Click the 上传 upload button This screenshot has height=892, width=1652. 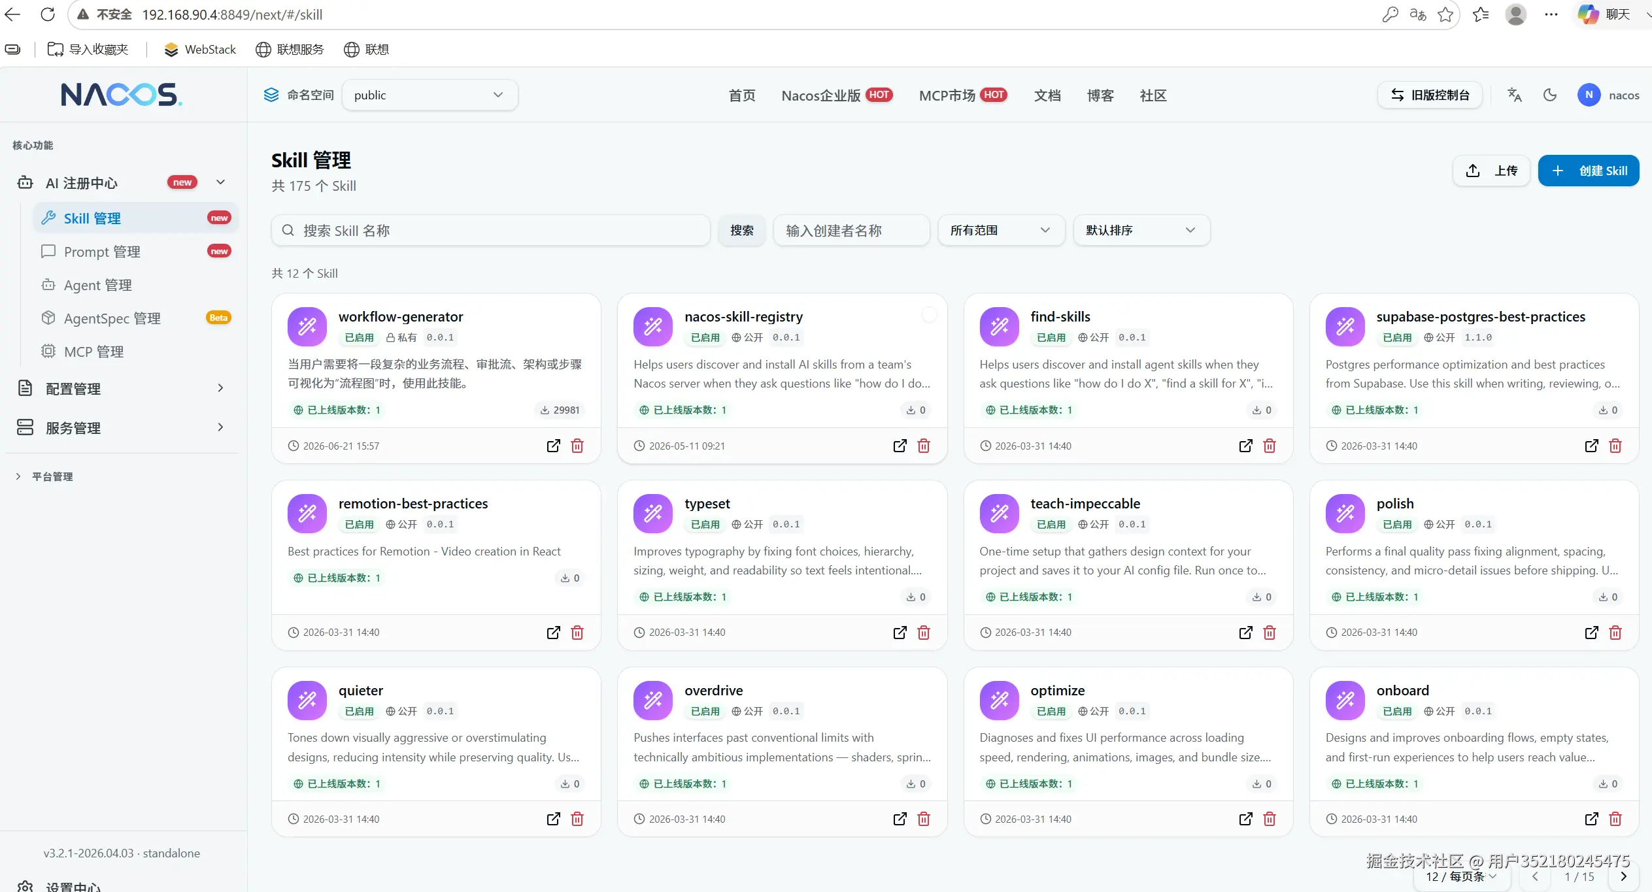(1491, 171)
